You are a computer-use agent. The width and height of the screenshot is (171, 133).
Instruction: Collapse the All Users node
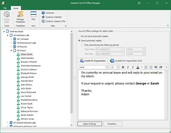click(x=11, y=50)
